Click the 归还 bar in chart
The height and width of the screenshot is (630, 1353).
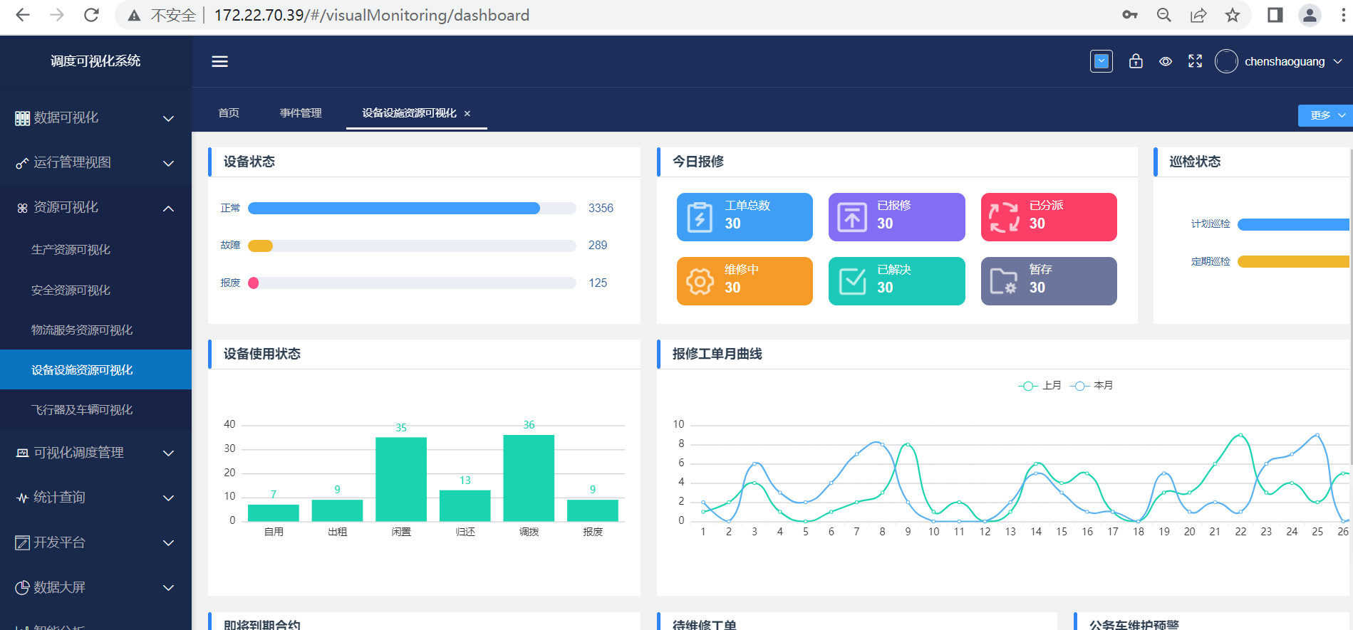tap(465, 505)
